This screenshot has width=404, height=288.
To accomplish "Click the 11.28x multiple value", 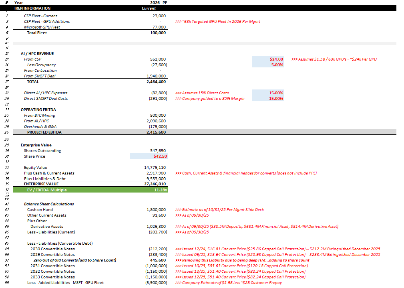I will tap(161, 190).
